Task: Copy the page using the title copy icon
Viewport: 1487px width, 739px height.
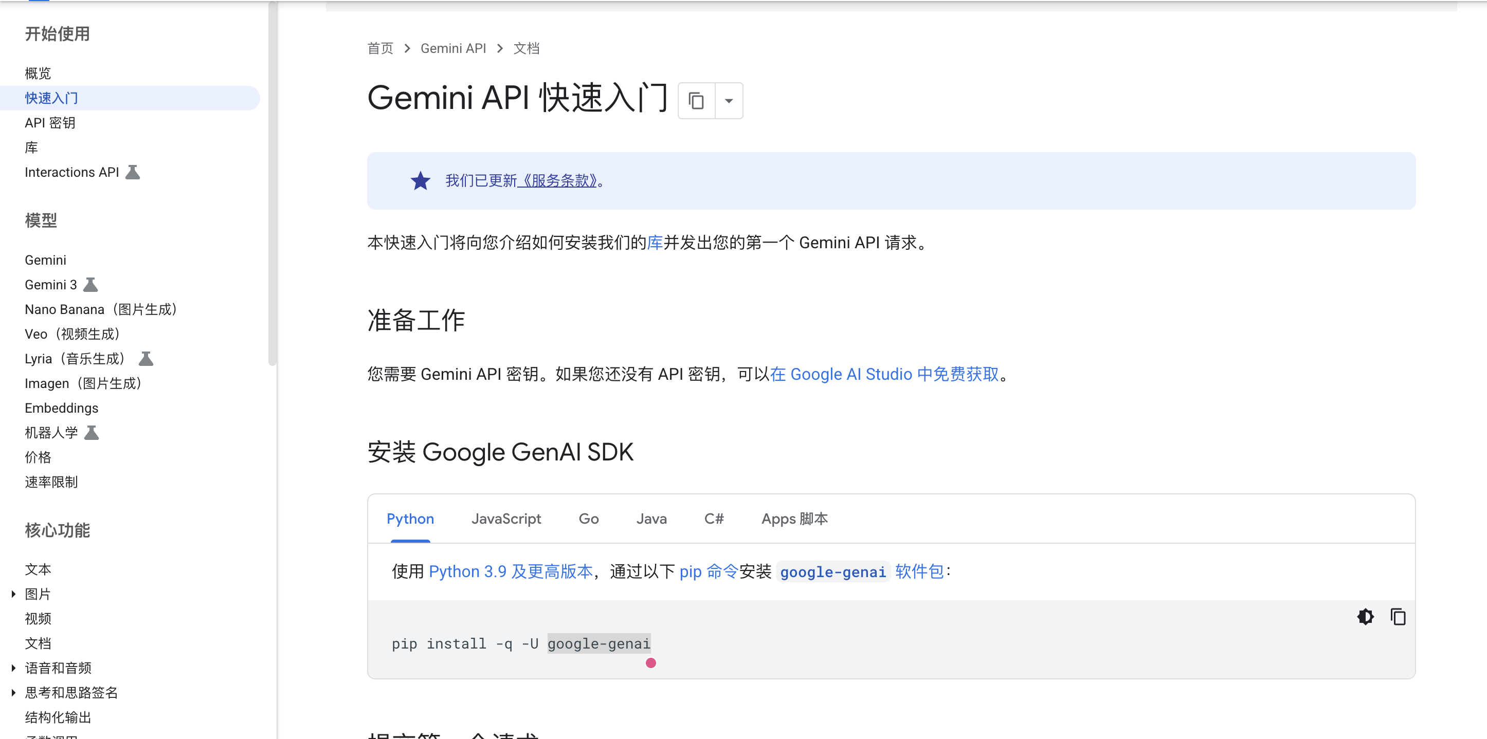Action: [x=696, y=101]
